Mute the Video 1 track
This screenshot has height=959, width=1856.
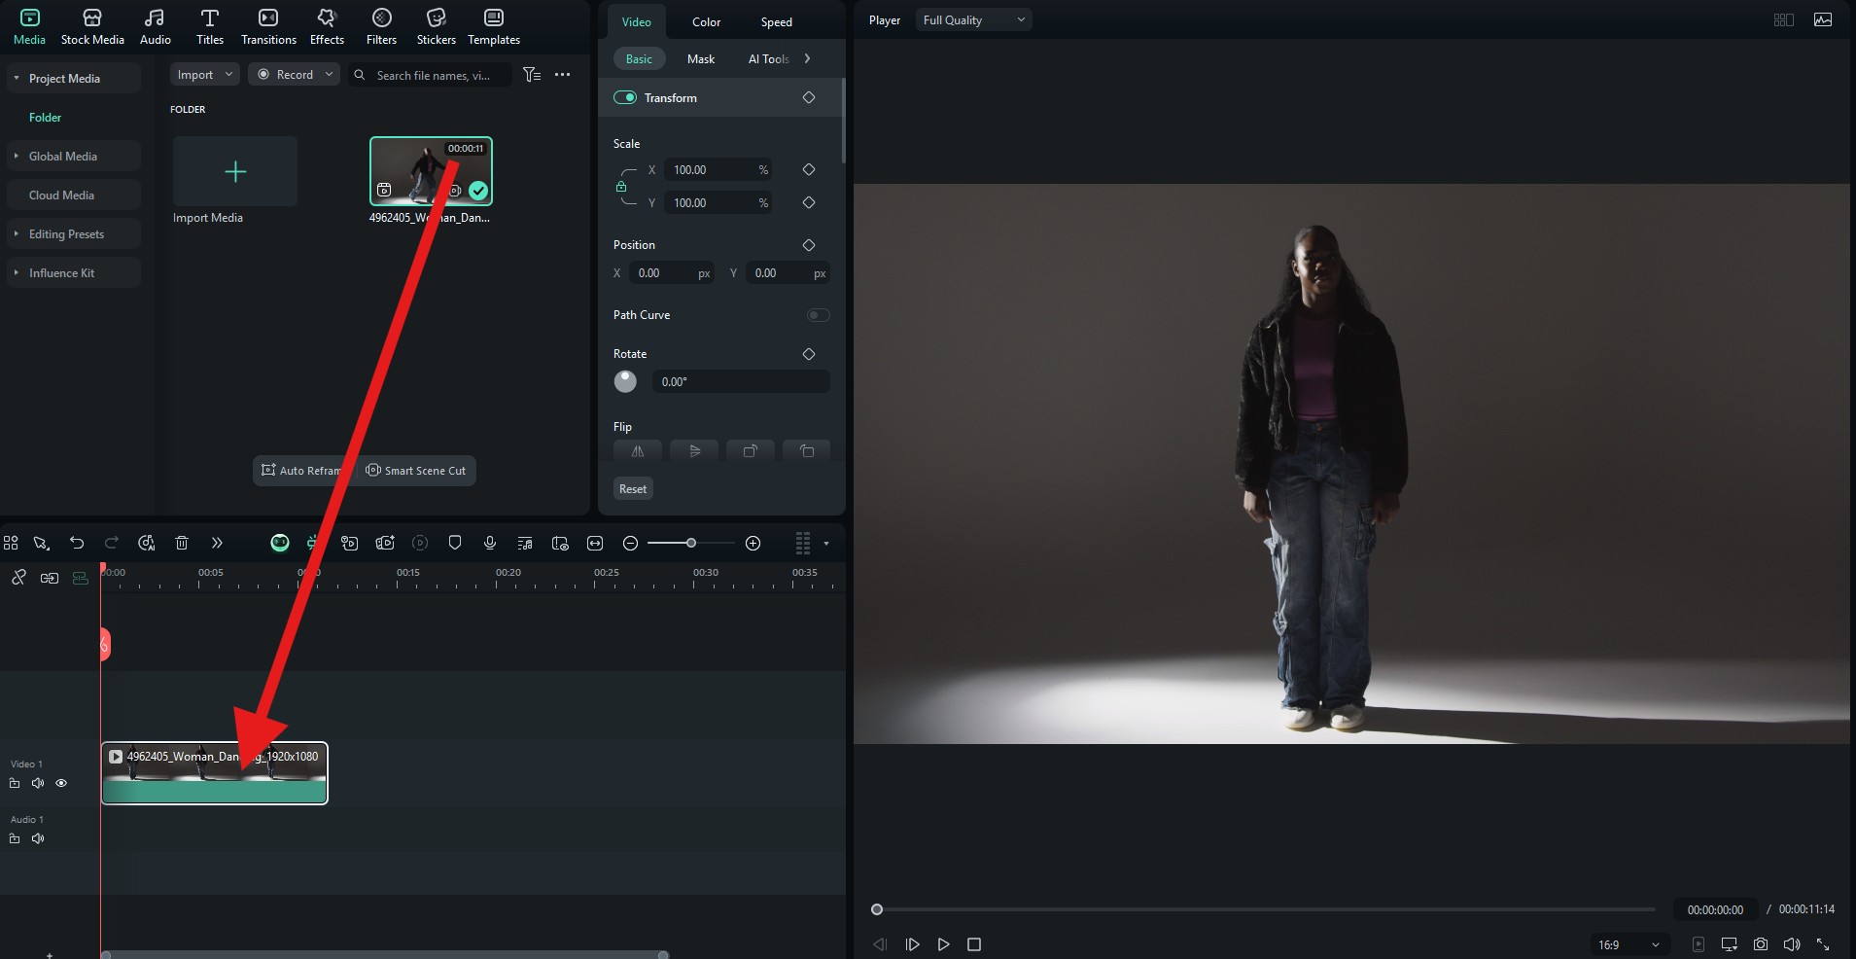click(38, 783)
